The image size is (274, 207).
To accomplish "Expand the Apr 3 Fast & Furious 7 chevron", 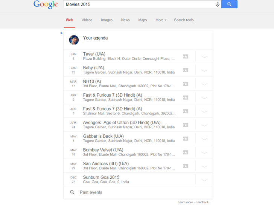I will 204,112.
